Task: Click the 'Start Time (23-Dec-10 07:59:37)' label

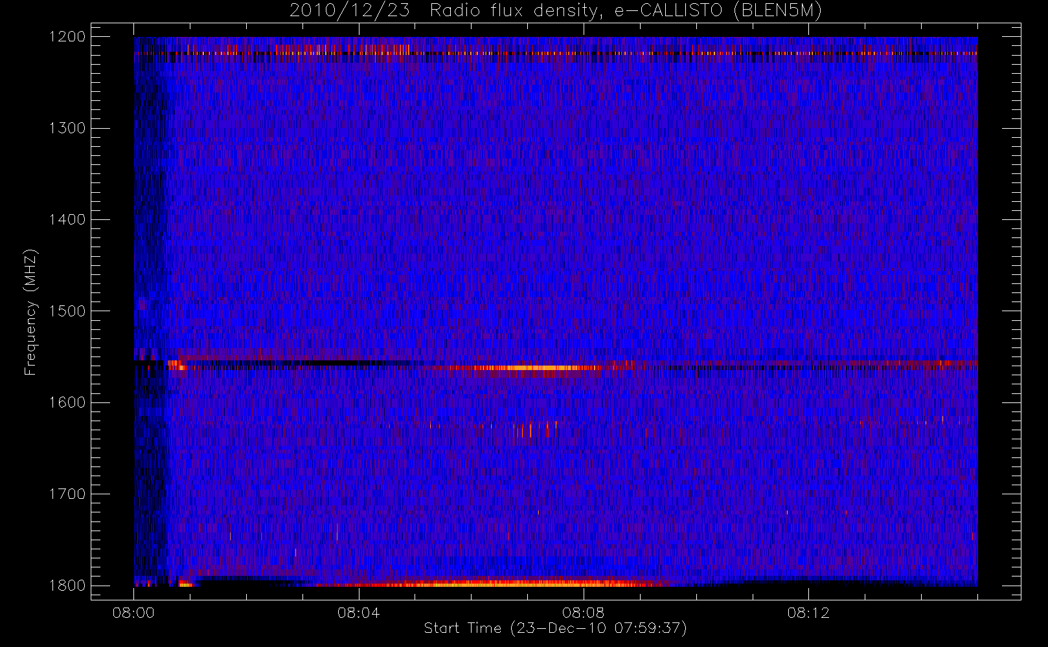Action: [555, 628]
